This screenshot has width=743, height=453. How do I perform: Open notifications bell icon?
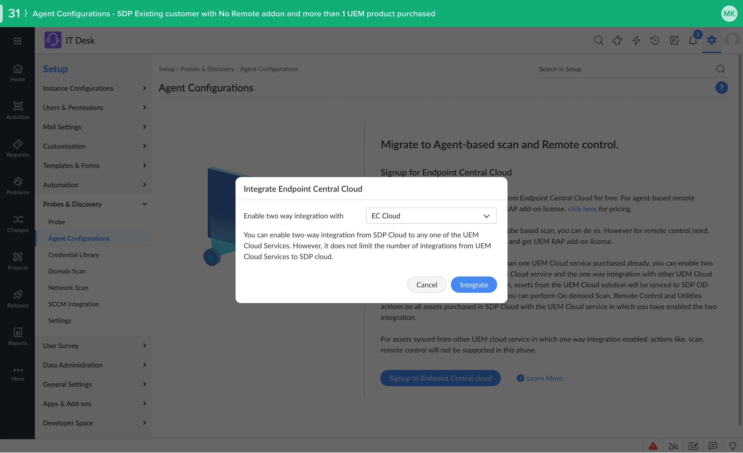coord(693,40)
